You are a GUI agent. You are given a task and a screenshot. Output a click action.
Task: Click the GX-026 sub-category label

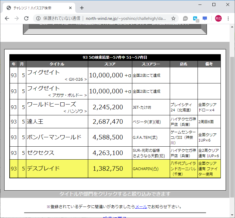pos(76,79)
